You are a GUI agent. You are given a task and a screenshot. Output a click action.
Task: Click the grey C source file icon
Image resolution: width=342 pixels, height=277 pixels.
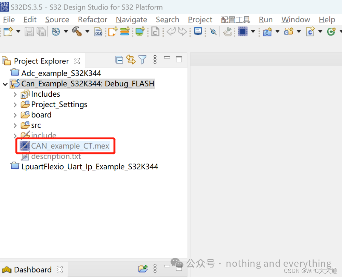pos(155,31)
